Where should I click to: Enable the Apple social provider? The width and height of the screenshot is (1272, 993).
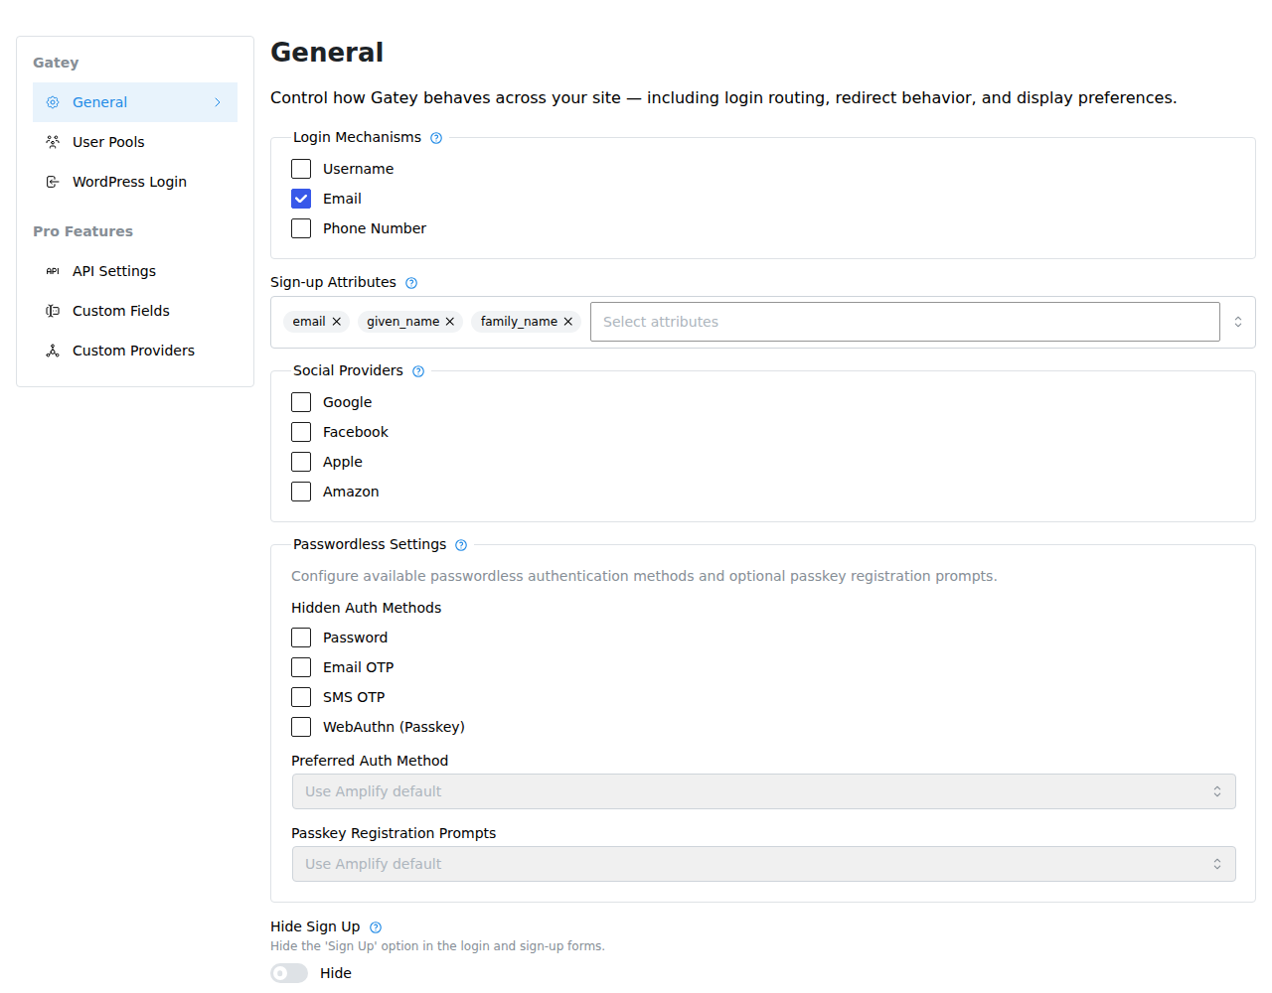click(x=301, y=462)
